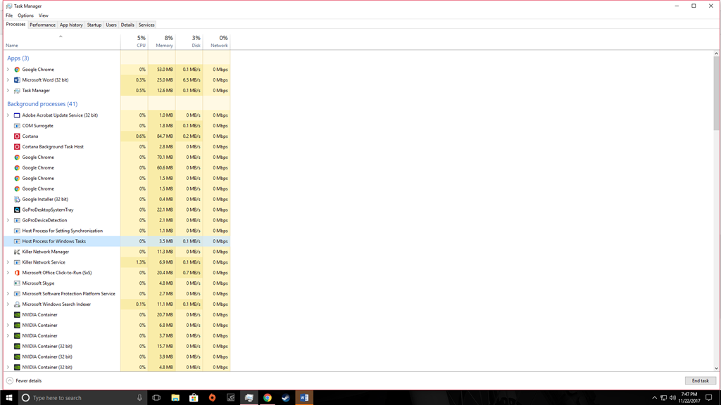Expand the Adobe Acrobat Update Service row
Image resolution: width=721 pixels, height=405 pixels.
tap(8, 115)
